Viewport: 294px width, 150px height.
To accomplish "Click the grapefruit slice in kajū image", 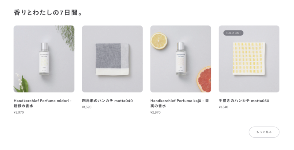I will pos(204,79).
